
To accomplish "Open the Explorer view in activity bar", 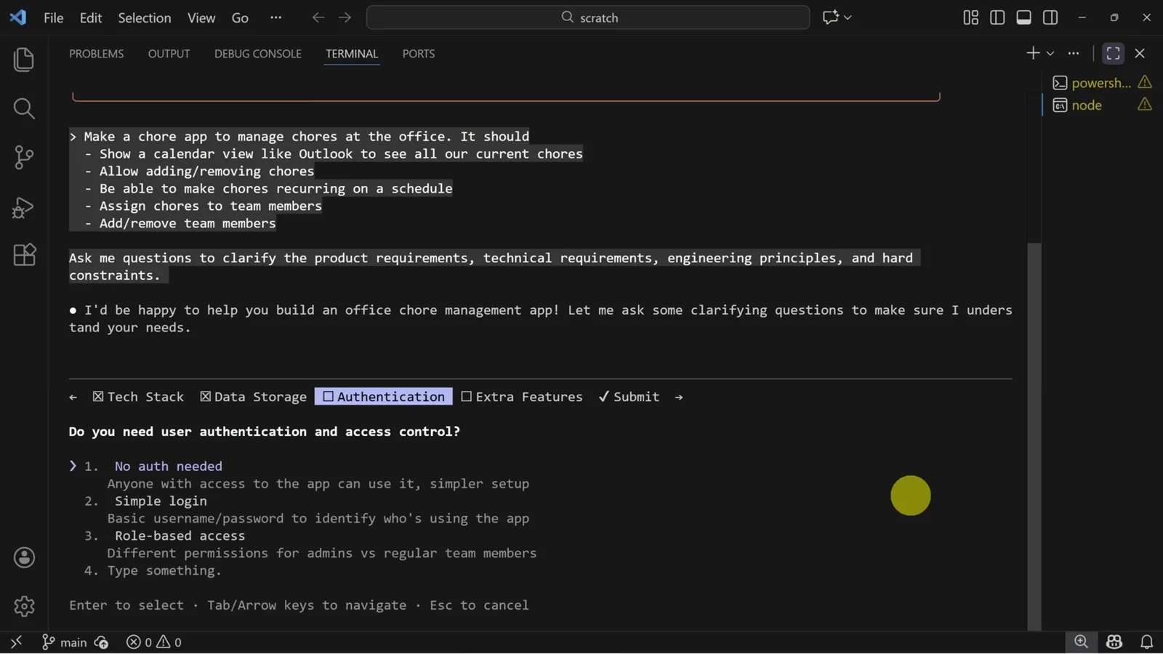I will [24, 60].
